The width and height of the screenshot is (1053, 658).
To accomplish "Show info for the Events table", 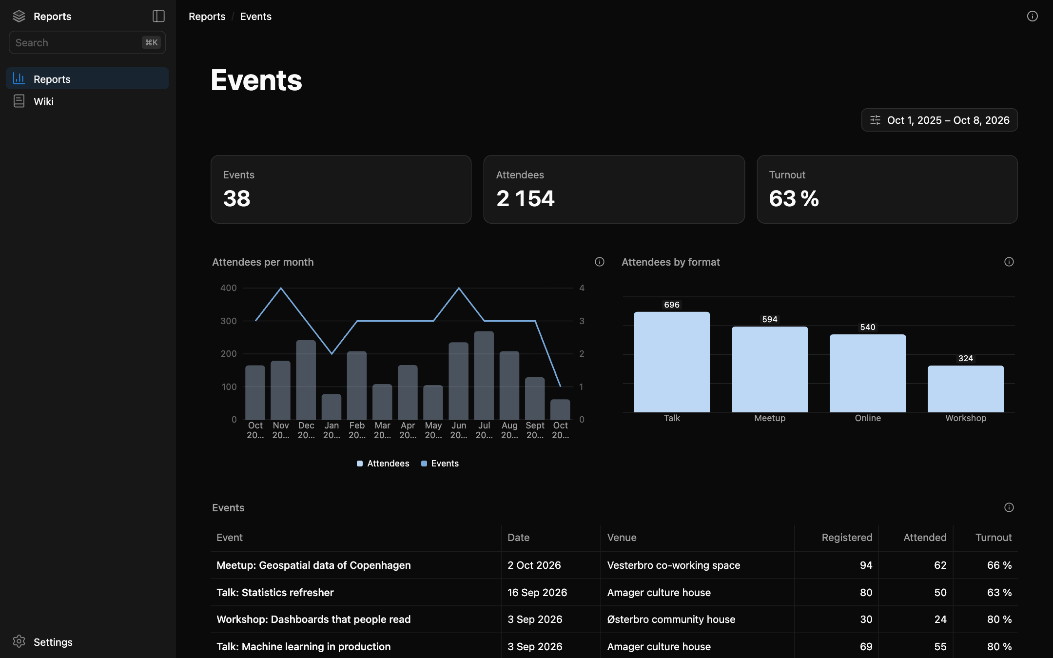I will [x=1009, y=507].
